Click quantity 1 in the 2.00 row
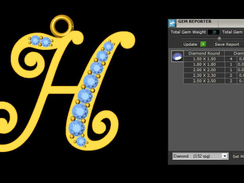 231,70
